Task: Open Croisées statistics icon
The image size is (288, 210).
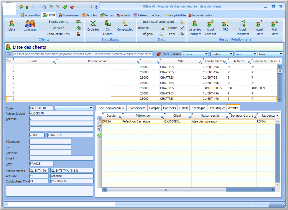Action: (93, 23)
